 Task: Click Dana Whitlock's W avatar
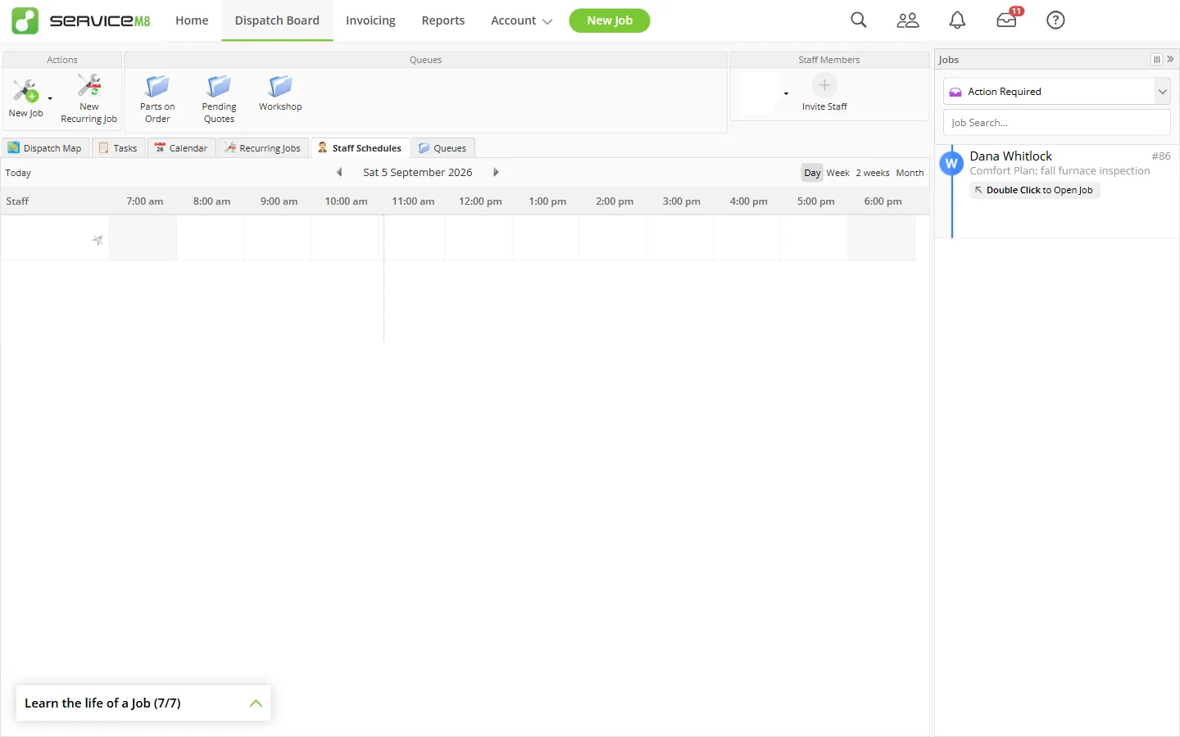click(x=951, y=163)
